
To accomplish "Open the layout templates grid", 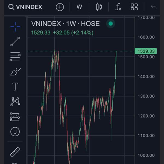I will click(134, 7).
